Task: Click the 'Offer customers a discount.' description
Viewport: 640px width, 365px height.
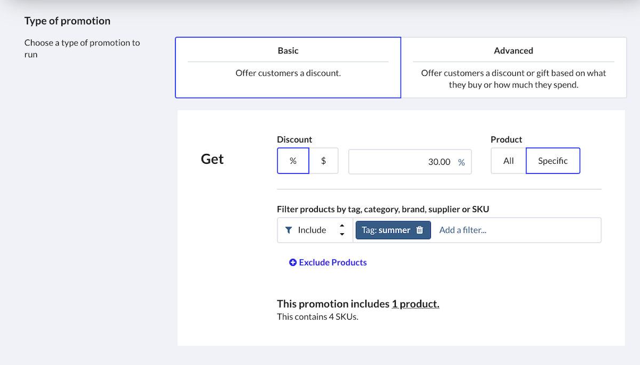Action: [x=288, y=73]
